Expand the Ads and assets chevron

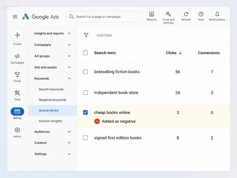pos(69,67)
